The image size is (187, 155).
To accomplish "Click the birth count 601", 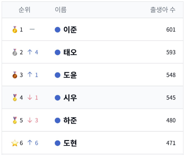I will coord(171,30).
